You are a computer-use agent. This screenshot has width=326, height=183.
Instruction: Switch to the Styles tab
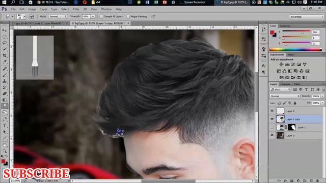(x=291, y=54)
